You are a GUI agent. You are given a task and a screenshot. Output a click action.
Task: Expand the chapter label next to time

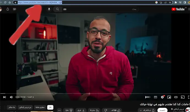click(31, 97)
